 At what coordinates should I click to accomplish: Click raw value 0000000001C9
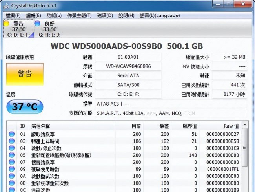223,148
